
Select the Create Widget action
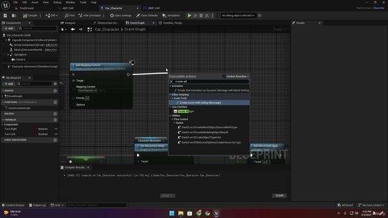tap(184, 111)
